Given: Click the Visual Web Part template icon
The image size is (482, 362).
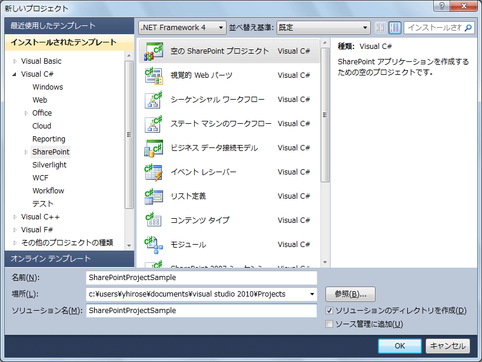Looking at the screenshot, I should click(154, 75).
